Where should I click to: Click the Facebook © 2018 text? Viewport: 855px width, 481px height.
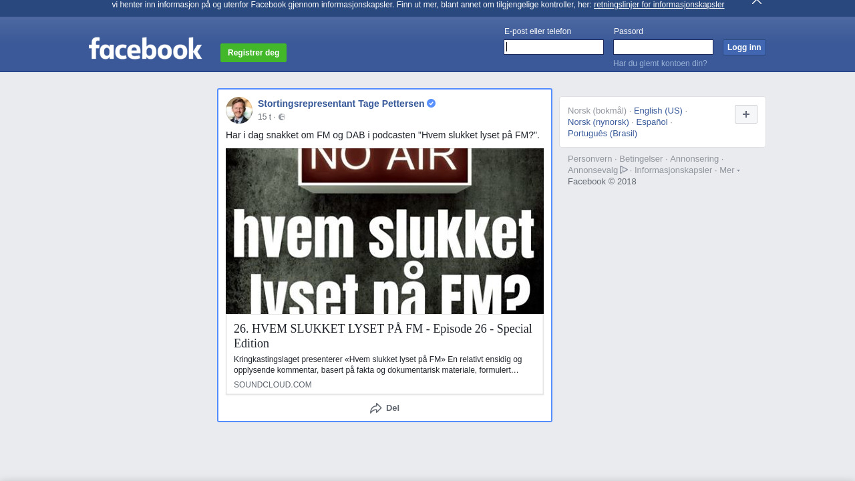pos(602,182)
